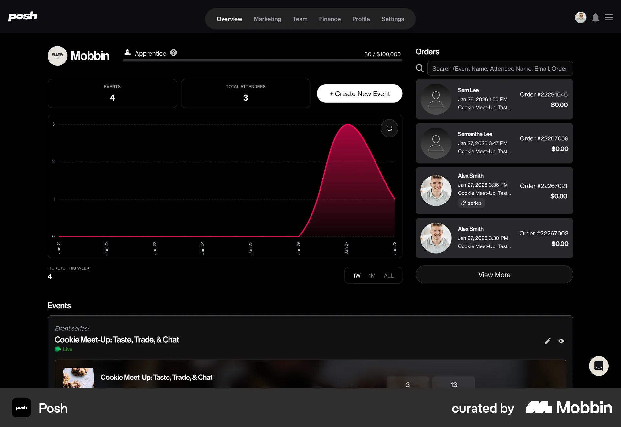Open the Marketing tab
This screenshot has height=427, width=621.
tap(267, 19)
